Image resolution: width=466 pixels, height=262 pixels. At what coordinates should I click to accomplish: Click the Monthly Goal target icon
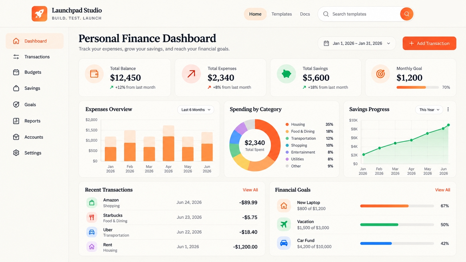(380, 74)
